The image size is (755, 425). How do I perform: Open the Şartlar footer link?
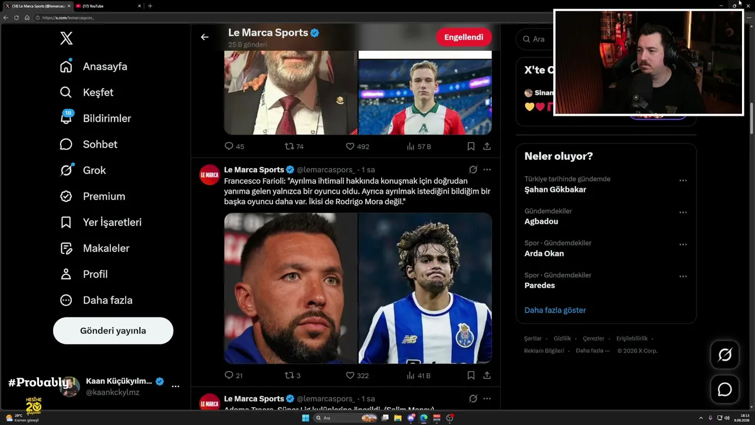coord(533,339)
